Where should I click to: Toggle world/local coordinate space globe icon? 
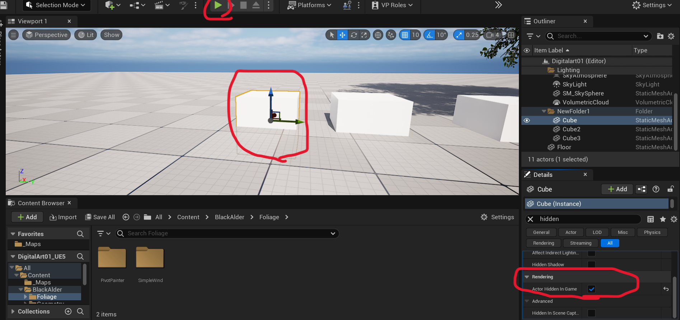378,35
